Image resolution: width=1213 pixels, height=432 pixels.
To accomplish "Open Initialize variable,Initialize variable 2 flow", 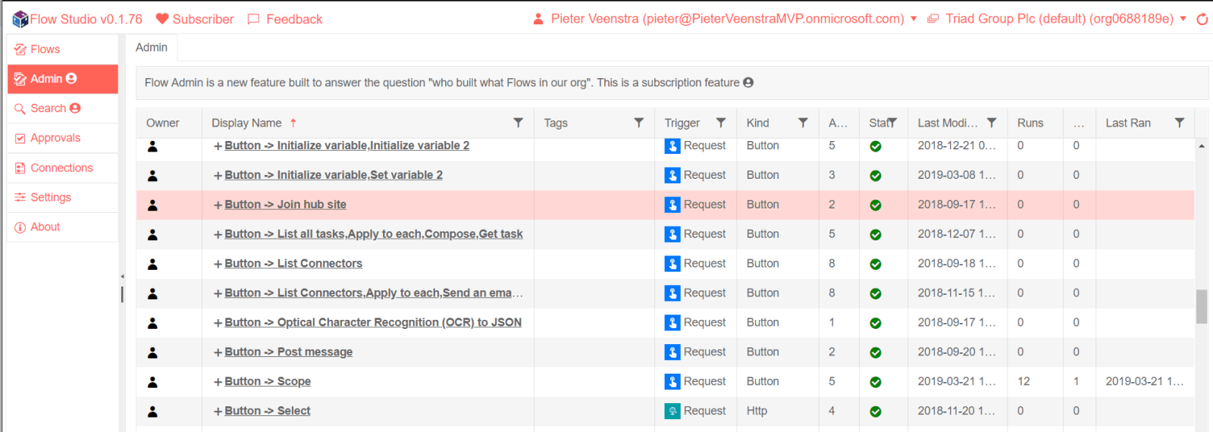I will tap(347, 146).
